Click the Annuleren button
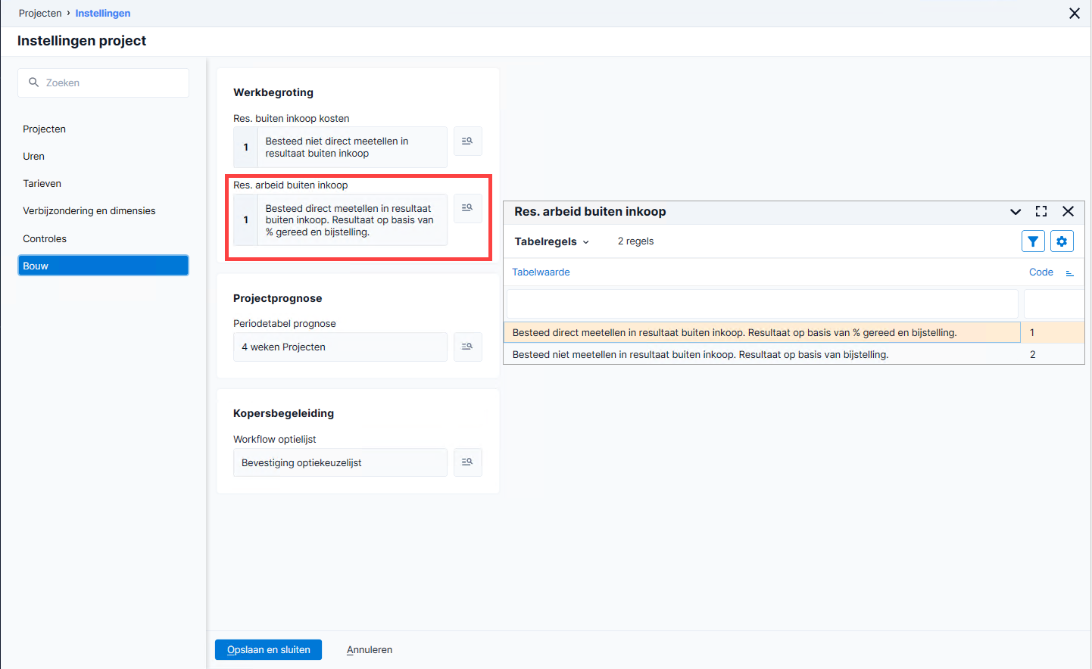The height and width of the screenshot is (669, 1092). [370, 649]
